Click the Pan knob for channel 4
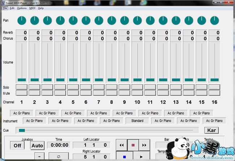Image resolution: width=235 pixels, height=161 pixels. pyautogui.click(x=60, y=21)
